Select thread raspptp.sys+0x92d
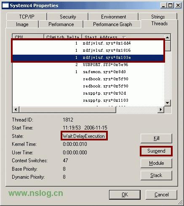This screenshot has width=184, height=206. (88, 93)
